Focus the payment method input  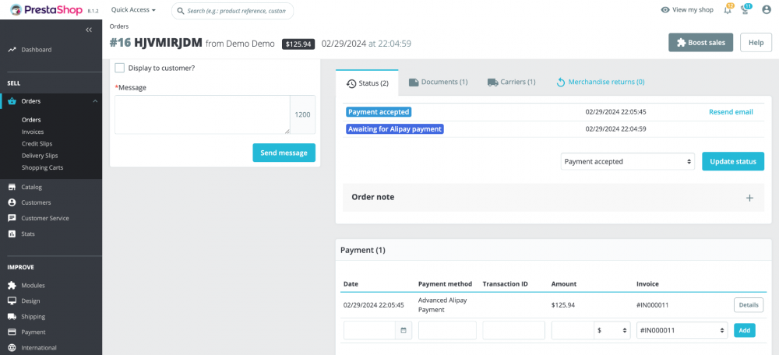tap(447, 330)
